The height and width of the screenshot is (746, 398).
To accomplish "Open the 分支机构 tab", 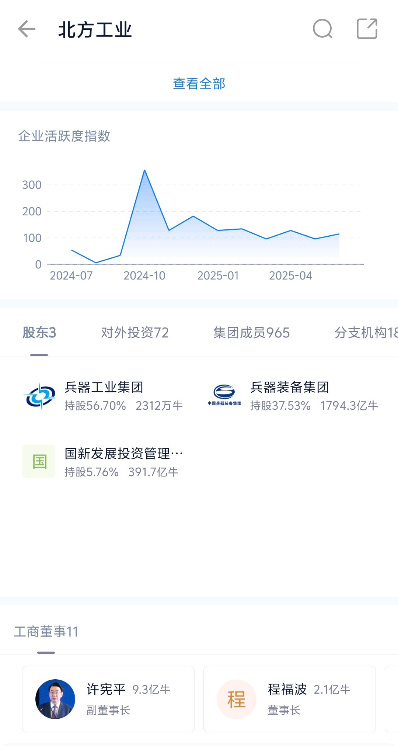I will [366, 333].
